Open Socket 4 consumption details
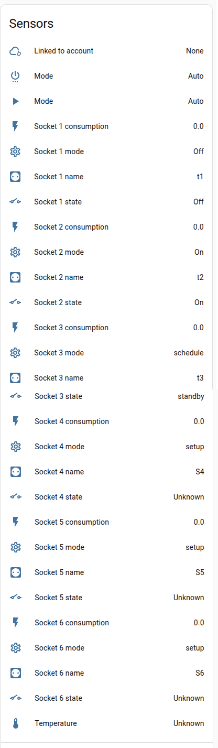218x748 pixels. 109,421
